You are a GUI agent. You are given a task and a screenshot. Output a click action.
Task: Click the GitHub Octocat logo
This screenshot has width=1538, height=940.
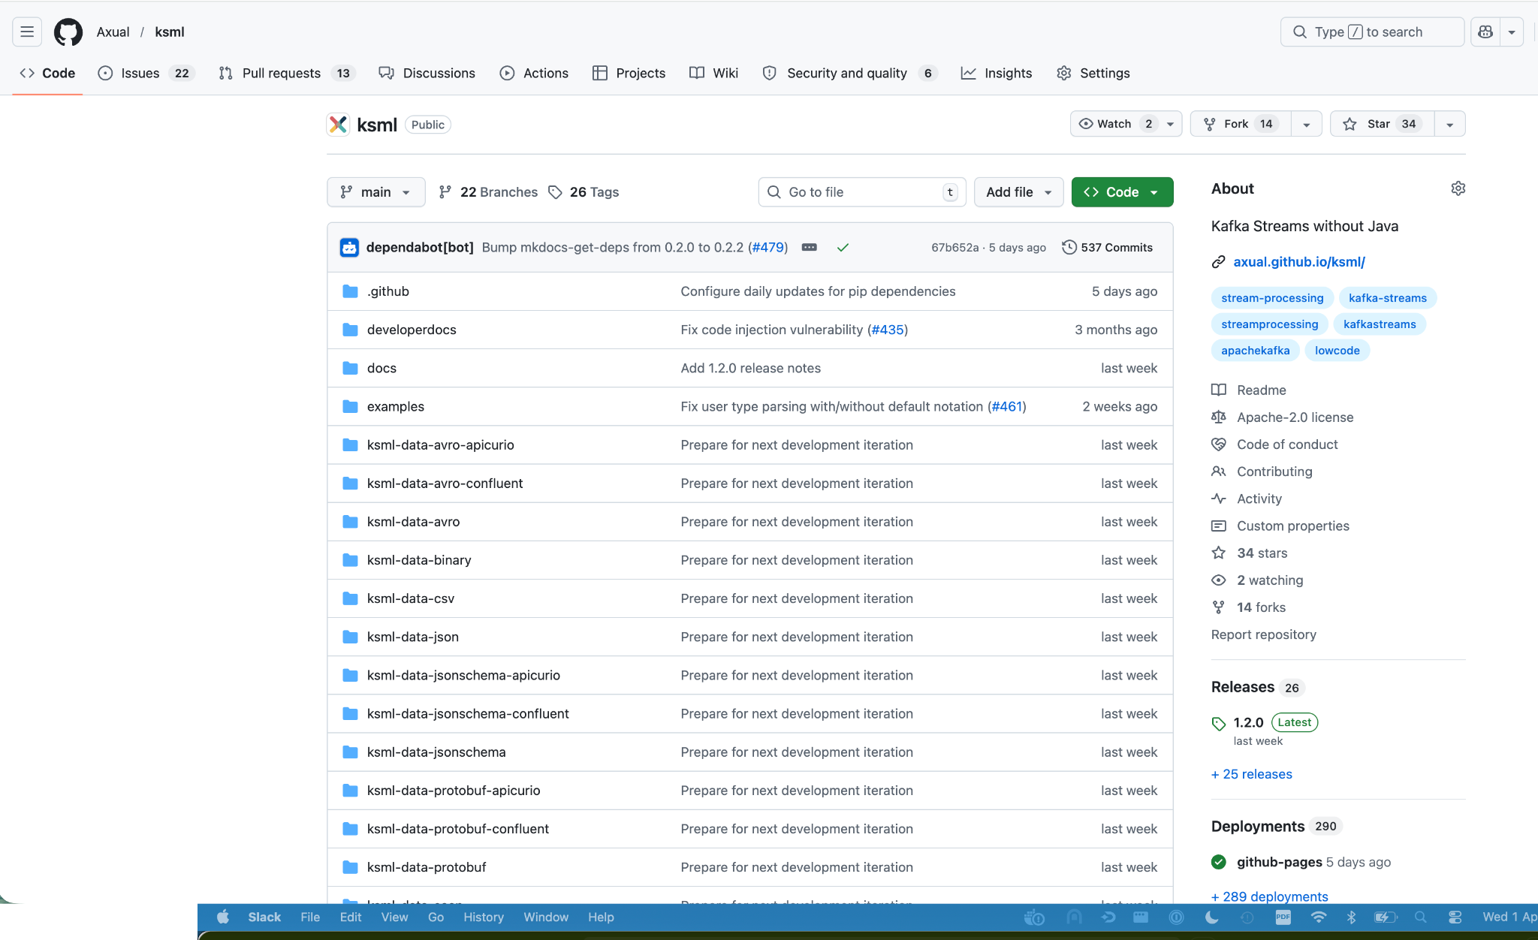(68, 32)
